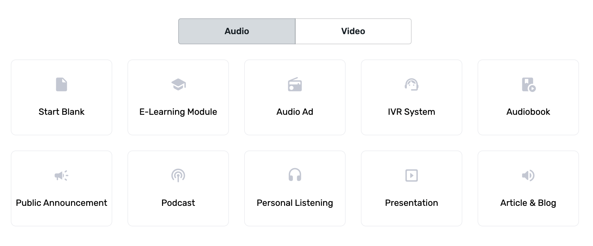Choose Audio Ad label
Screen dimensions: 593x246
(x=295, y=112)
